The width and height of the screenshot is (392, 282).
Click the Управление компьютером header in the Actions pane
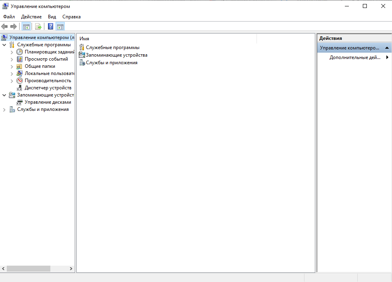click(x=354, y=48)
